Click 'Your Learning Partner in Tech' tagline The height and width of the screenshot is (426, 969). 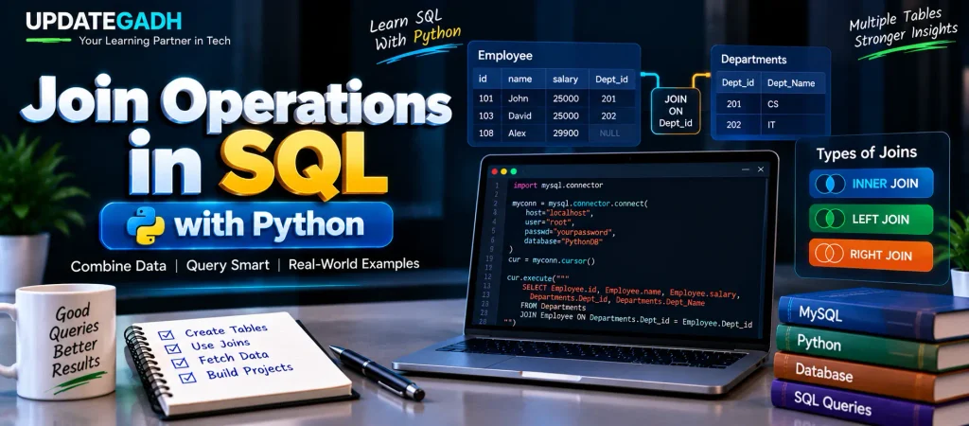pos(154,41)
